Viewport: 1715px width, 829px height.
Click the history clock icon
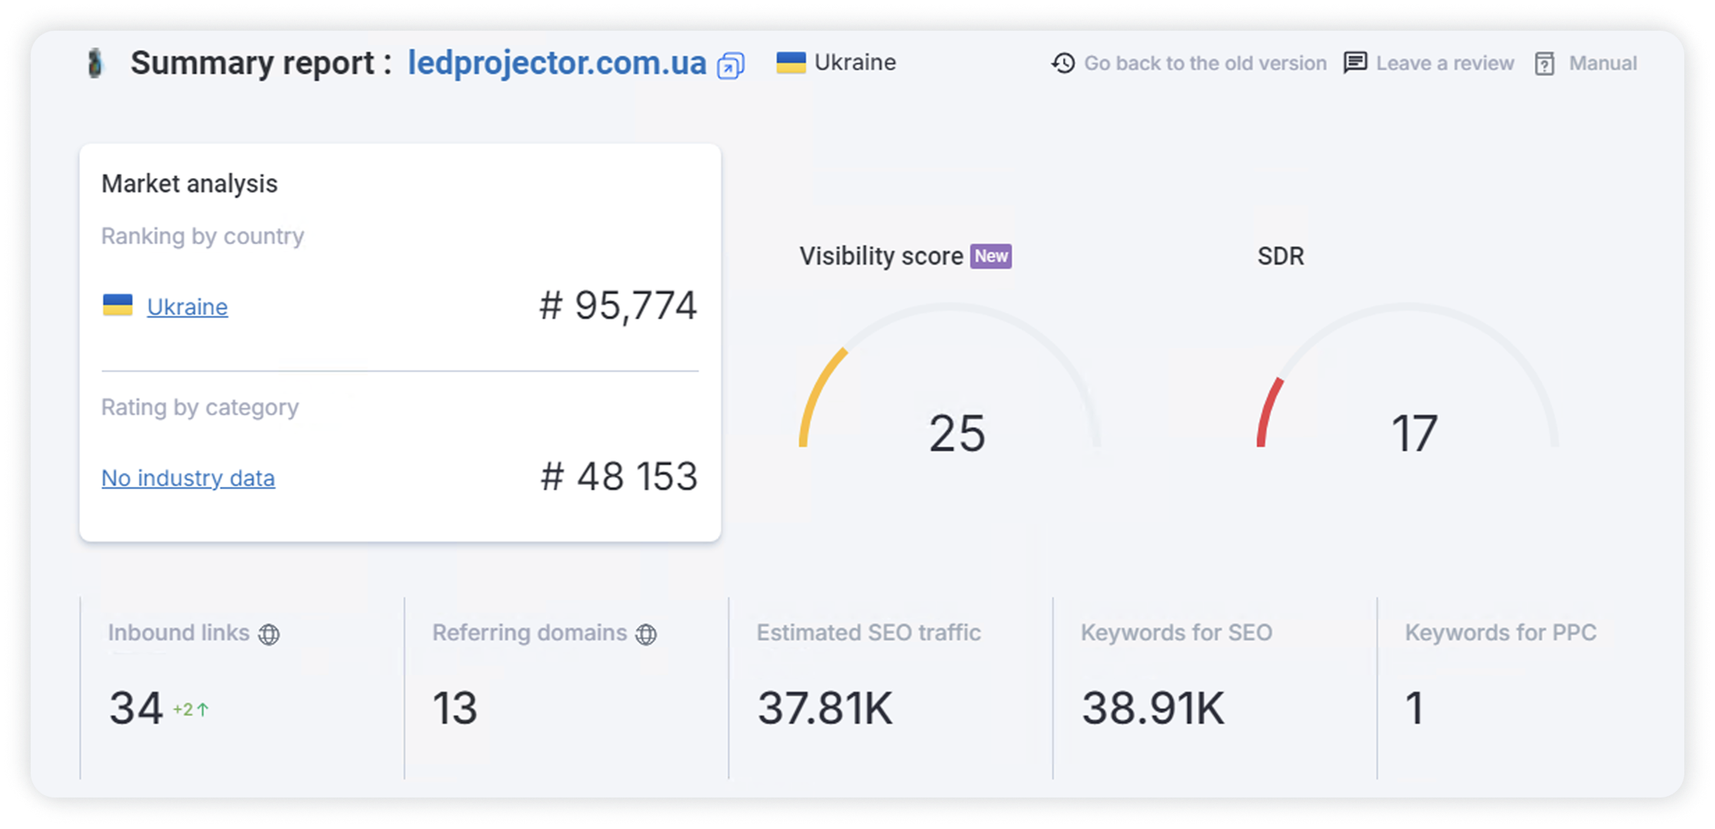click(1063, 63)
